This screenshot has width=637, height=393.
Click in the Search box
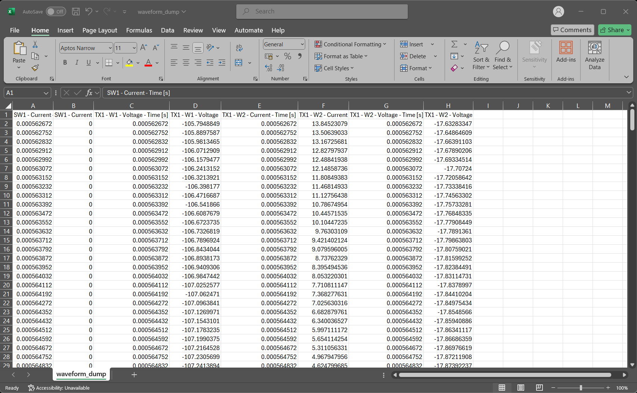(x=322, y=12)
